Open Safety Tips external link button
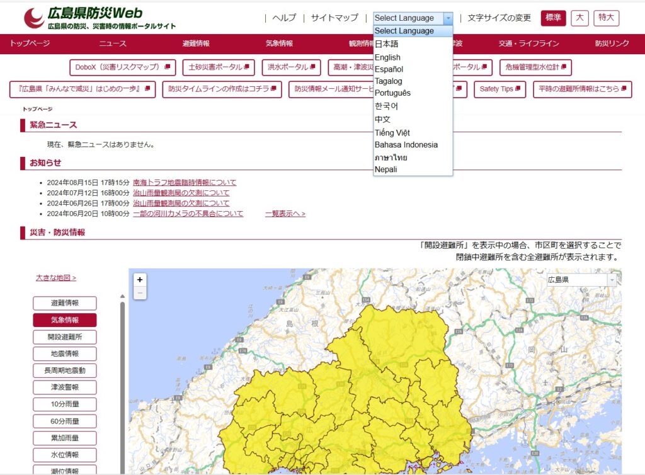Image resolution: width=645 pixels, height=475 pixels. 499,89
